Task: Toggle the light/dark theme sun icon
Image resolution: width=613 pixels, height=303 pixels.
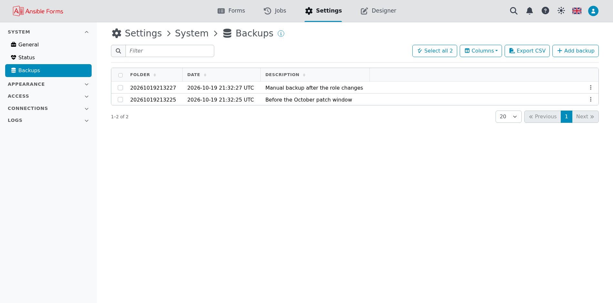Action: coord(561,11)
